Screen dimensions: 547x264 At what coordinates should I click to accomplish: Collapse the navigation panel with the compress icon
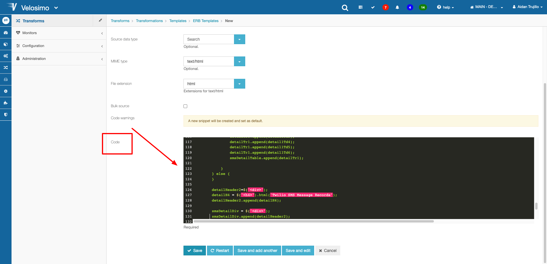(x=100, y=20)
